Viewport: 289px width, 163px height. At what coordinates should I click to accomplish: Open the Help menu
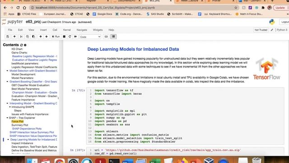point(111,30)
